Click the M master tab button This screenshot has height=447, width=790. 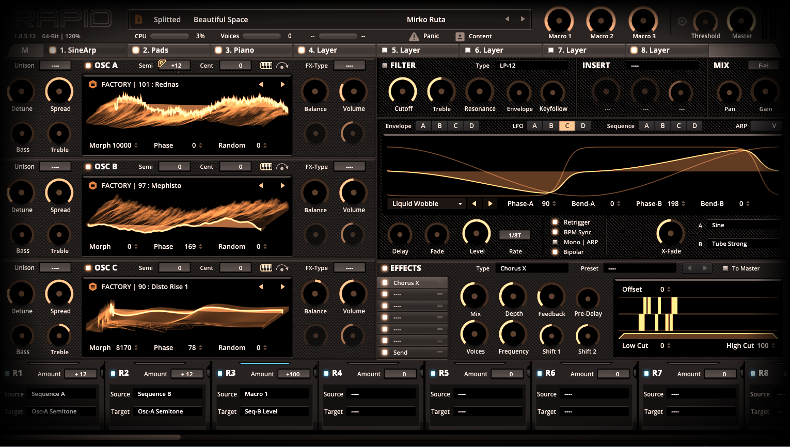click(25, 50)
